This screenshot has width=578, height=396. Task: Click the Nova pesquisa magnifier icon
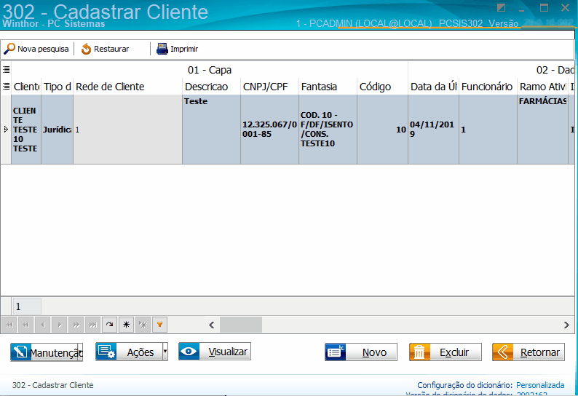(9, 49)
